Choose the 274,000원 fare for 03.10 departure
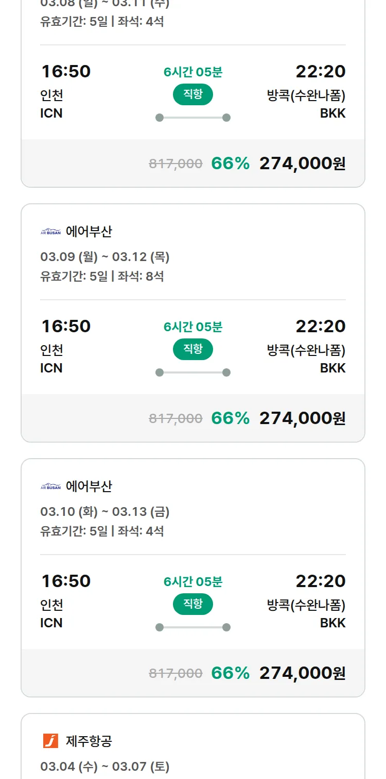This screenshot has width=386, height=779. [x=302, y=673]
